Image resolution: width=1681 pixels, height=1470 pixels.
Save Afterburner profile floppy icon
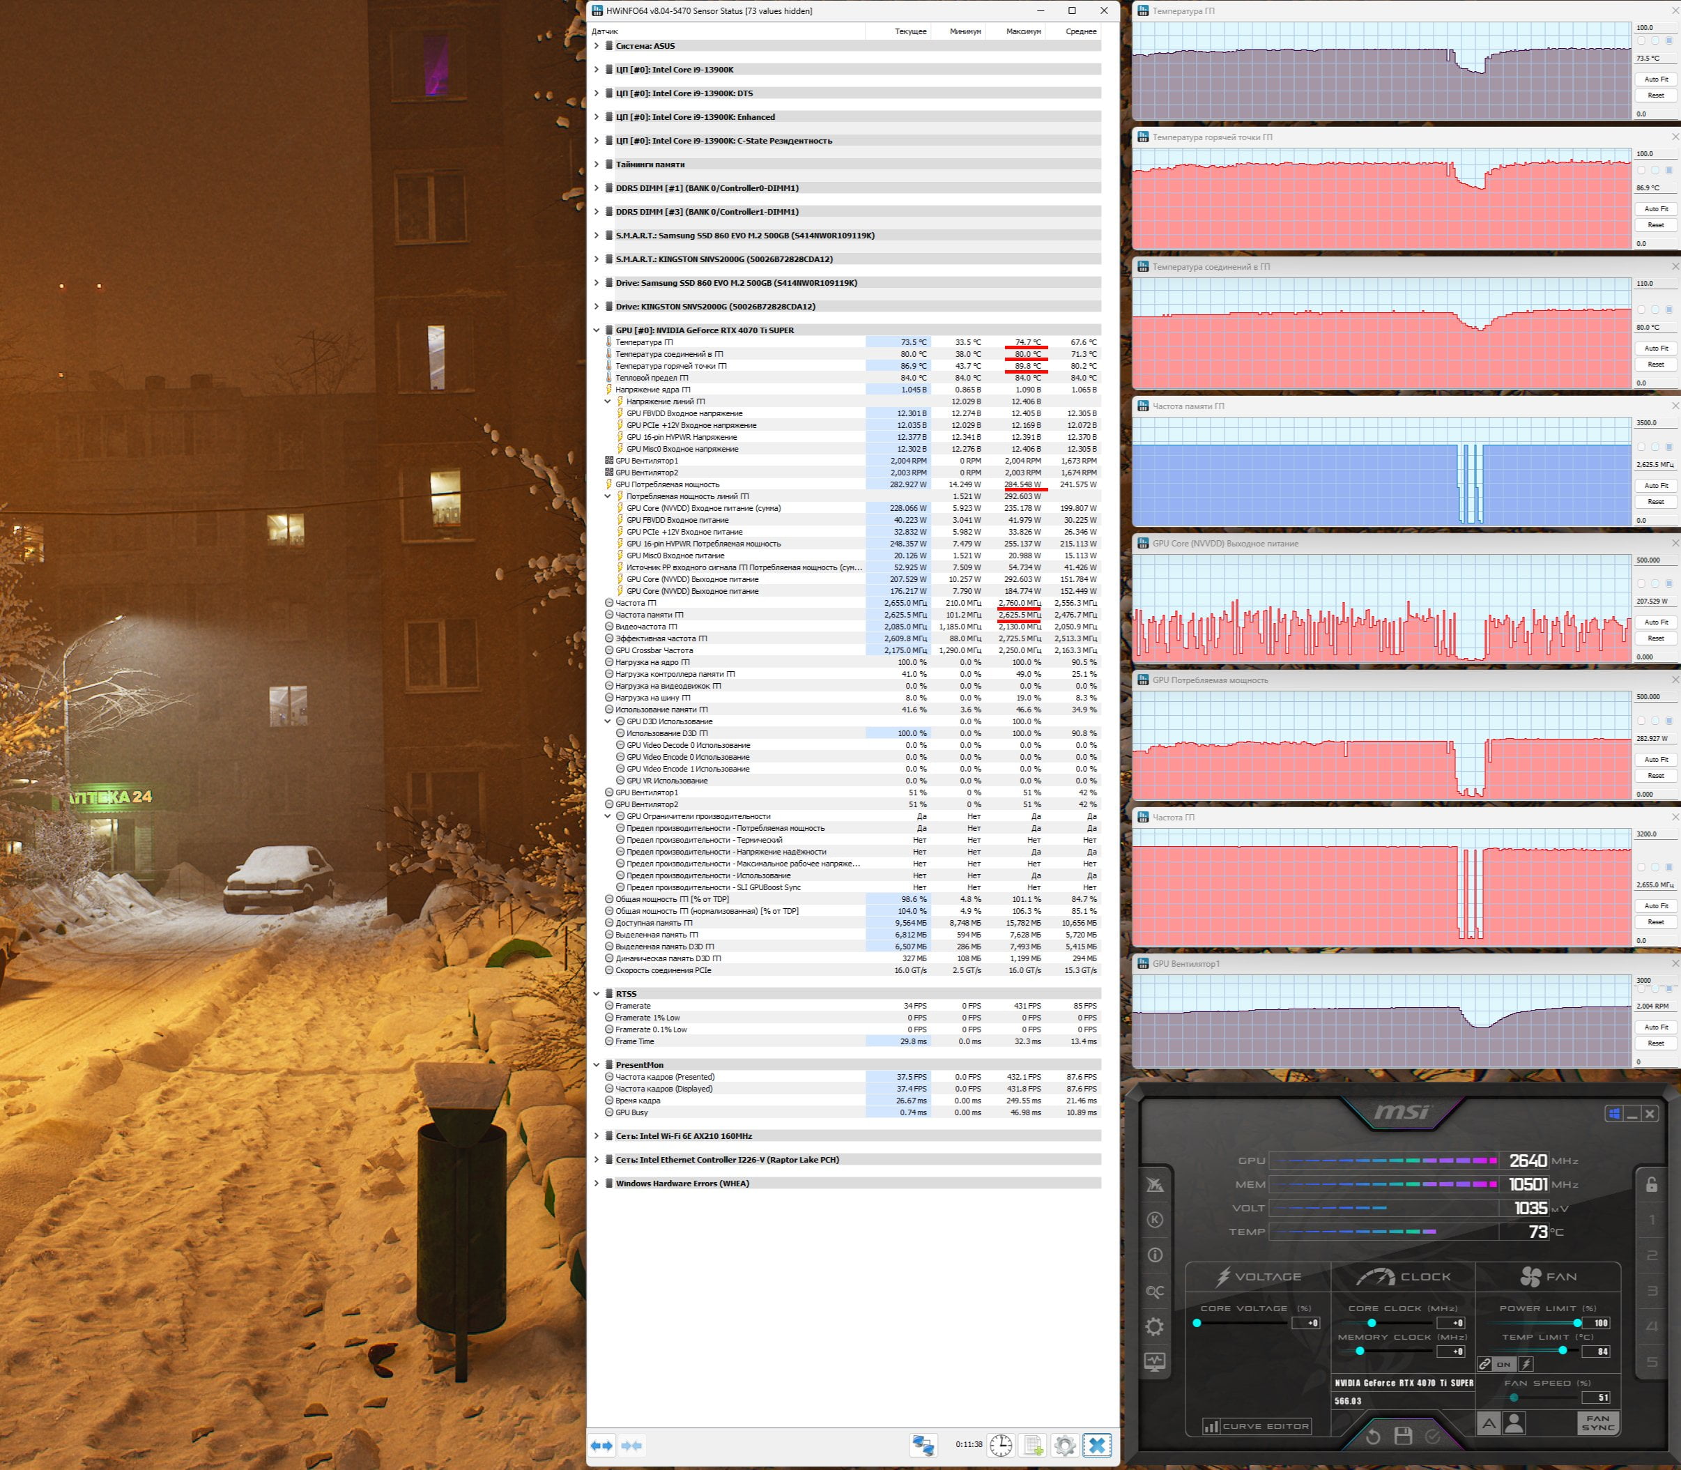pyautogui.click(x=1403, y=1436)
